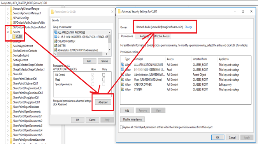Check Replace all child object permission entries box
The height and width of the screenshot is (145, 270).
[121, 127]
